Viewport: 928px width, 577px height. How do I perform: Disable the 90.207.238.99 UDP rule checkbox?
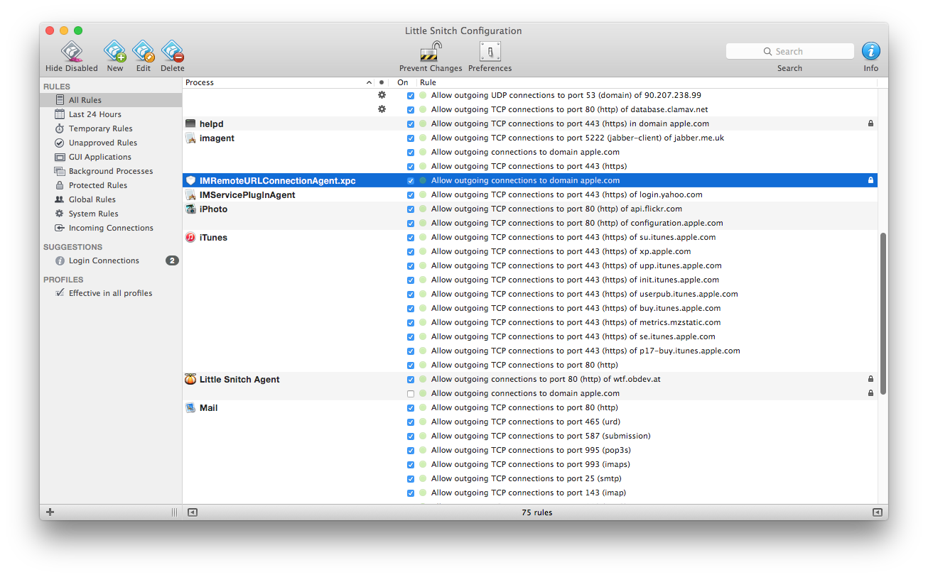point(411,95)
